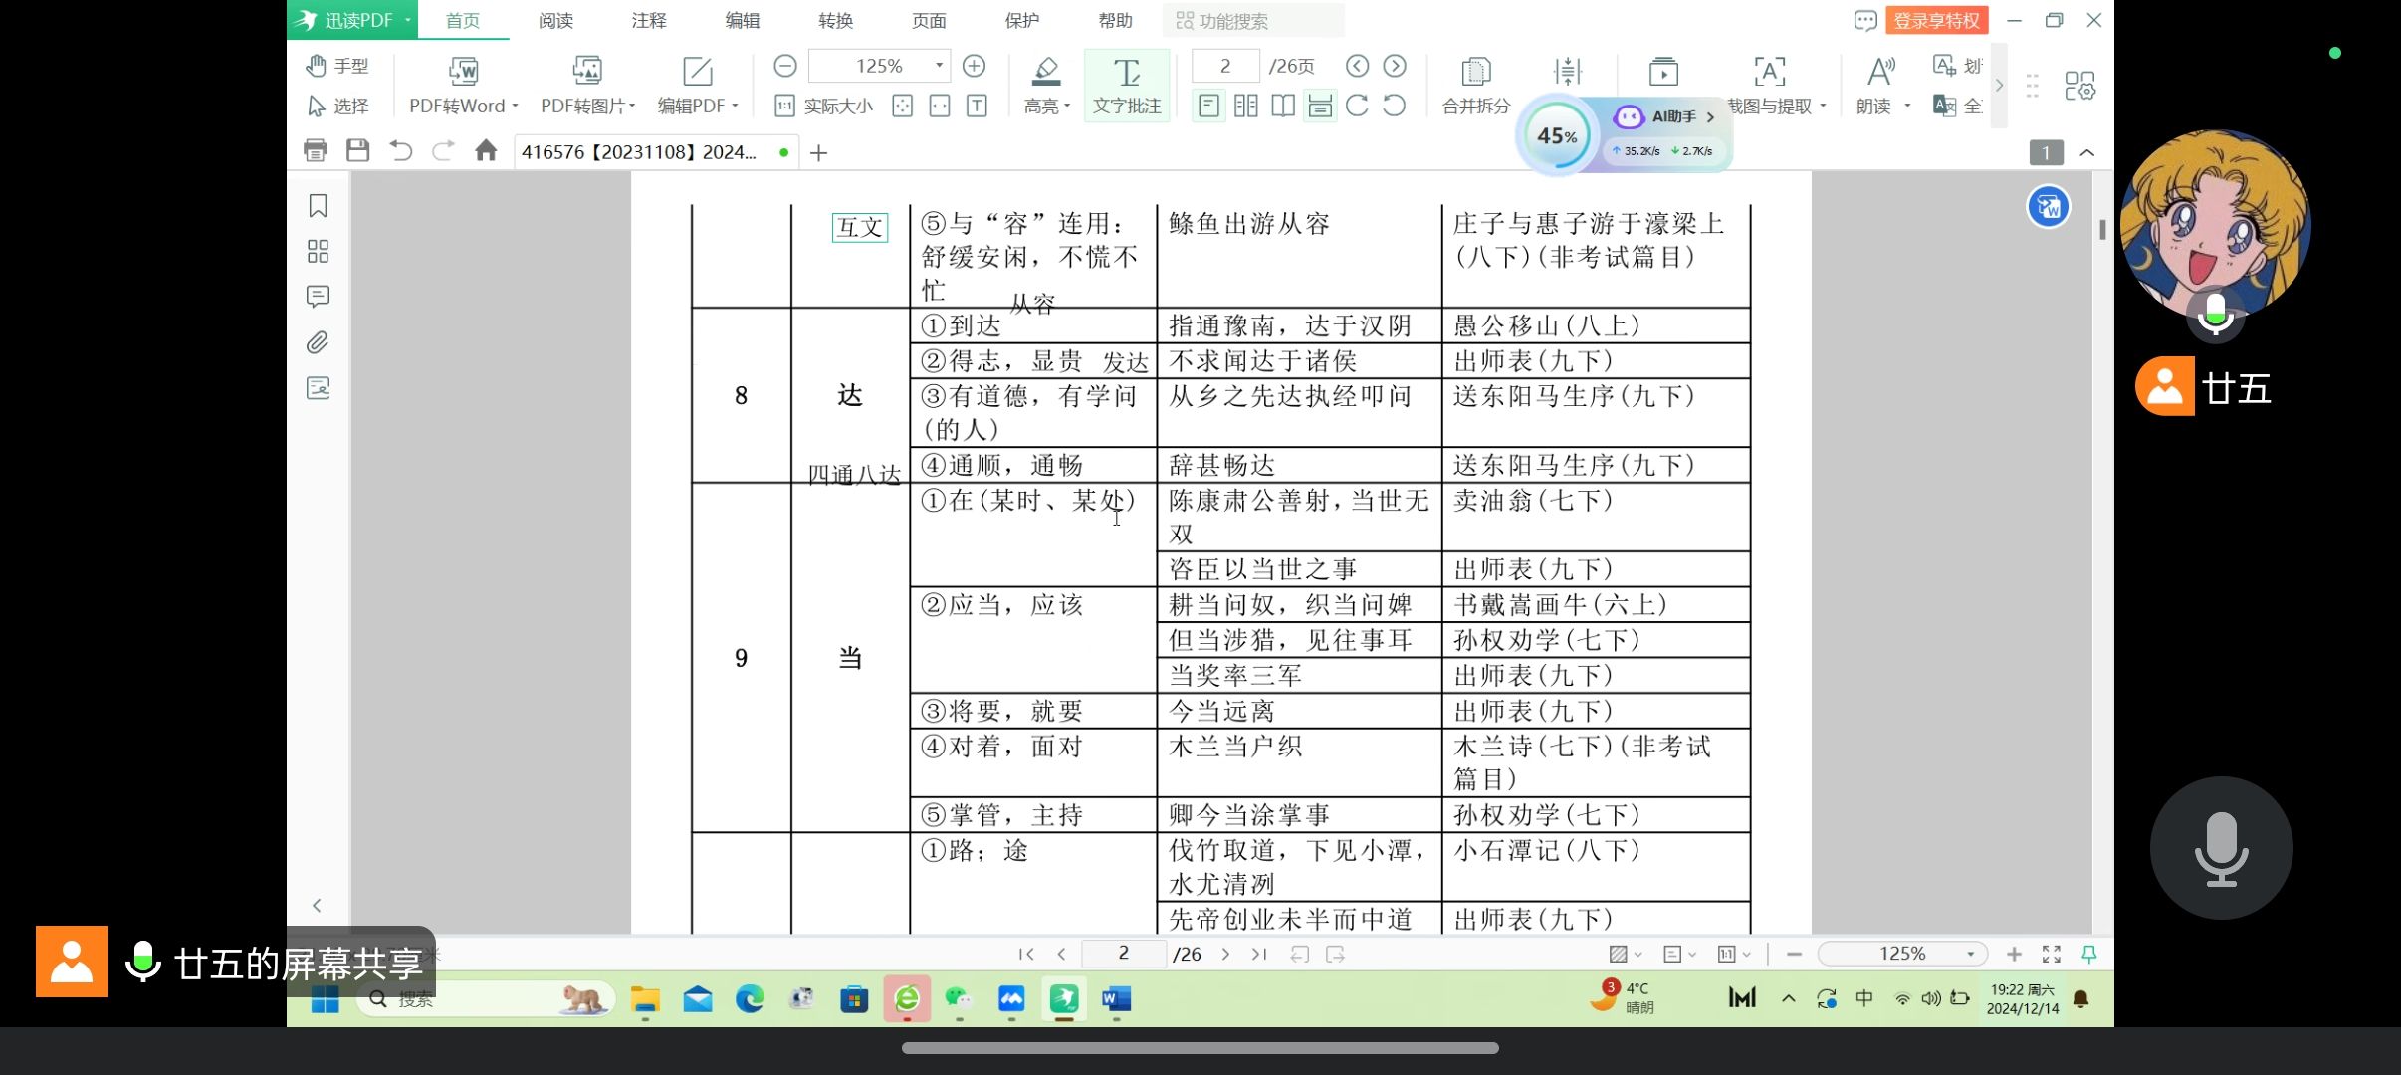Image resolution: width=2401 pixels, height=1075 pixels.
Task: Expand the 125% zoom level dropdown
Action: [x=939, y=66]
